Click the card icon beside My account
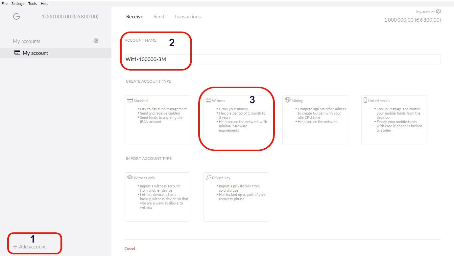This screenshot has height=256, width=454. pos(17,53)
